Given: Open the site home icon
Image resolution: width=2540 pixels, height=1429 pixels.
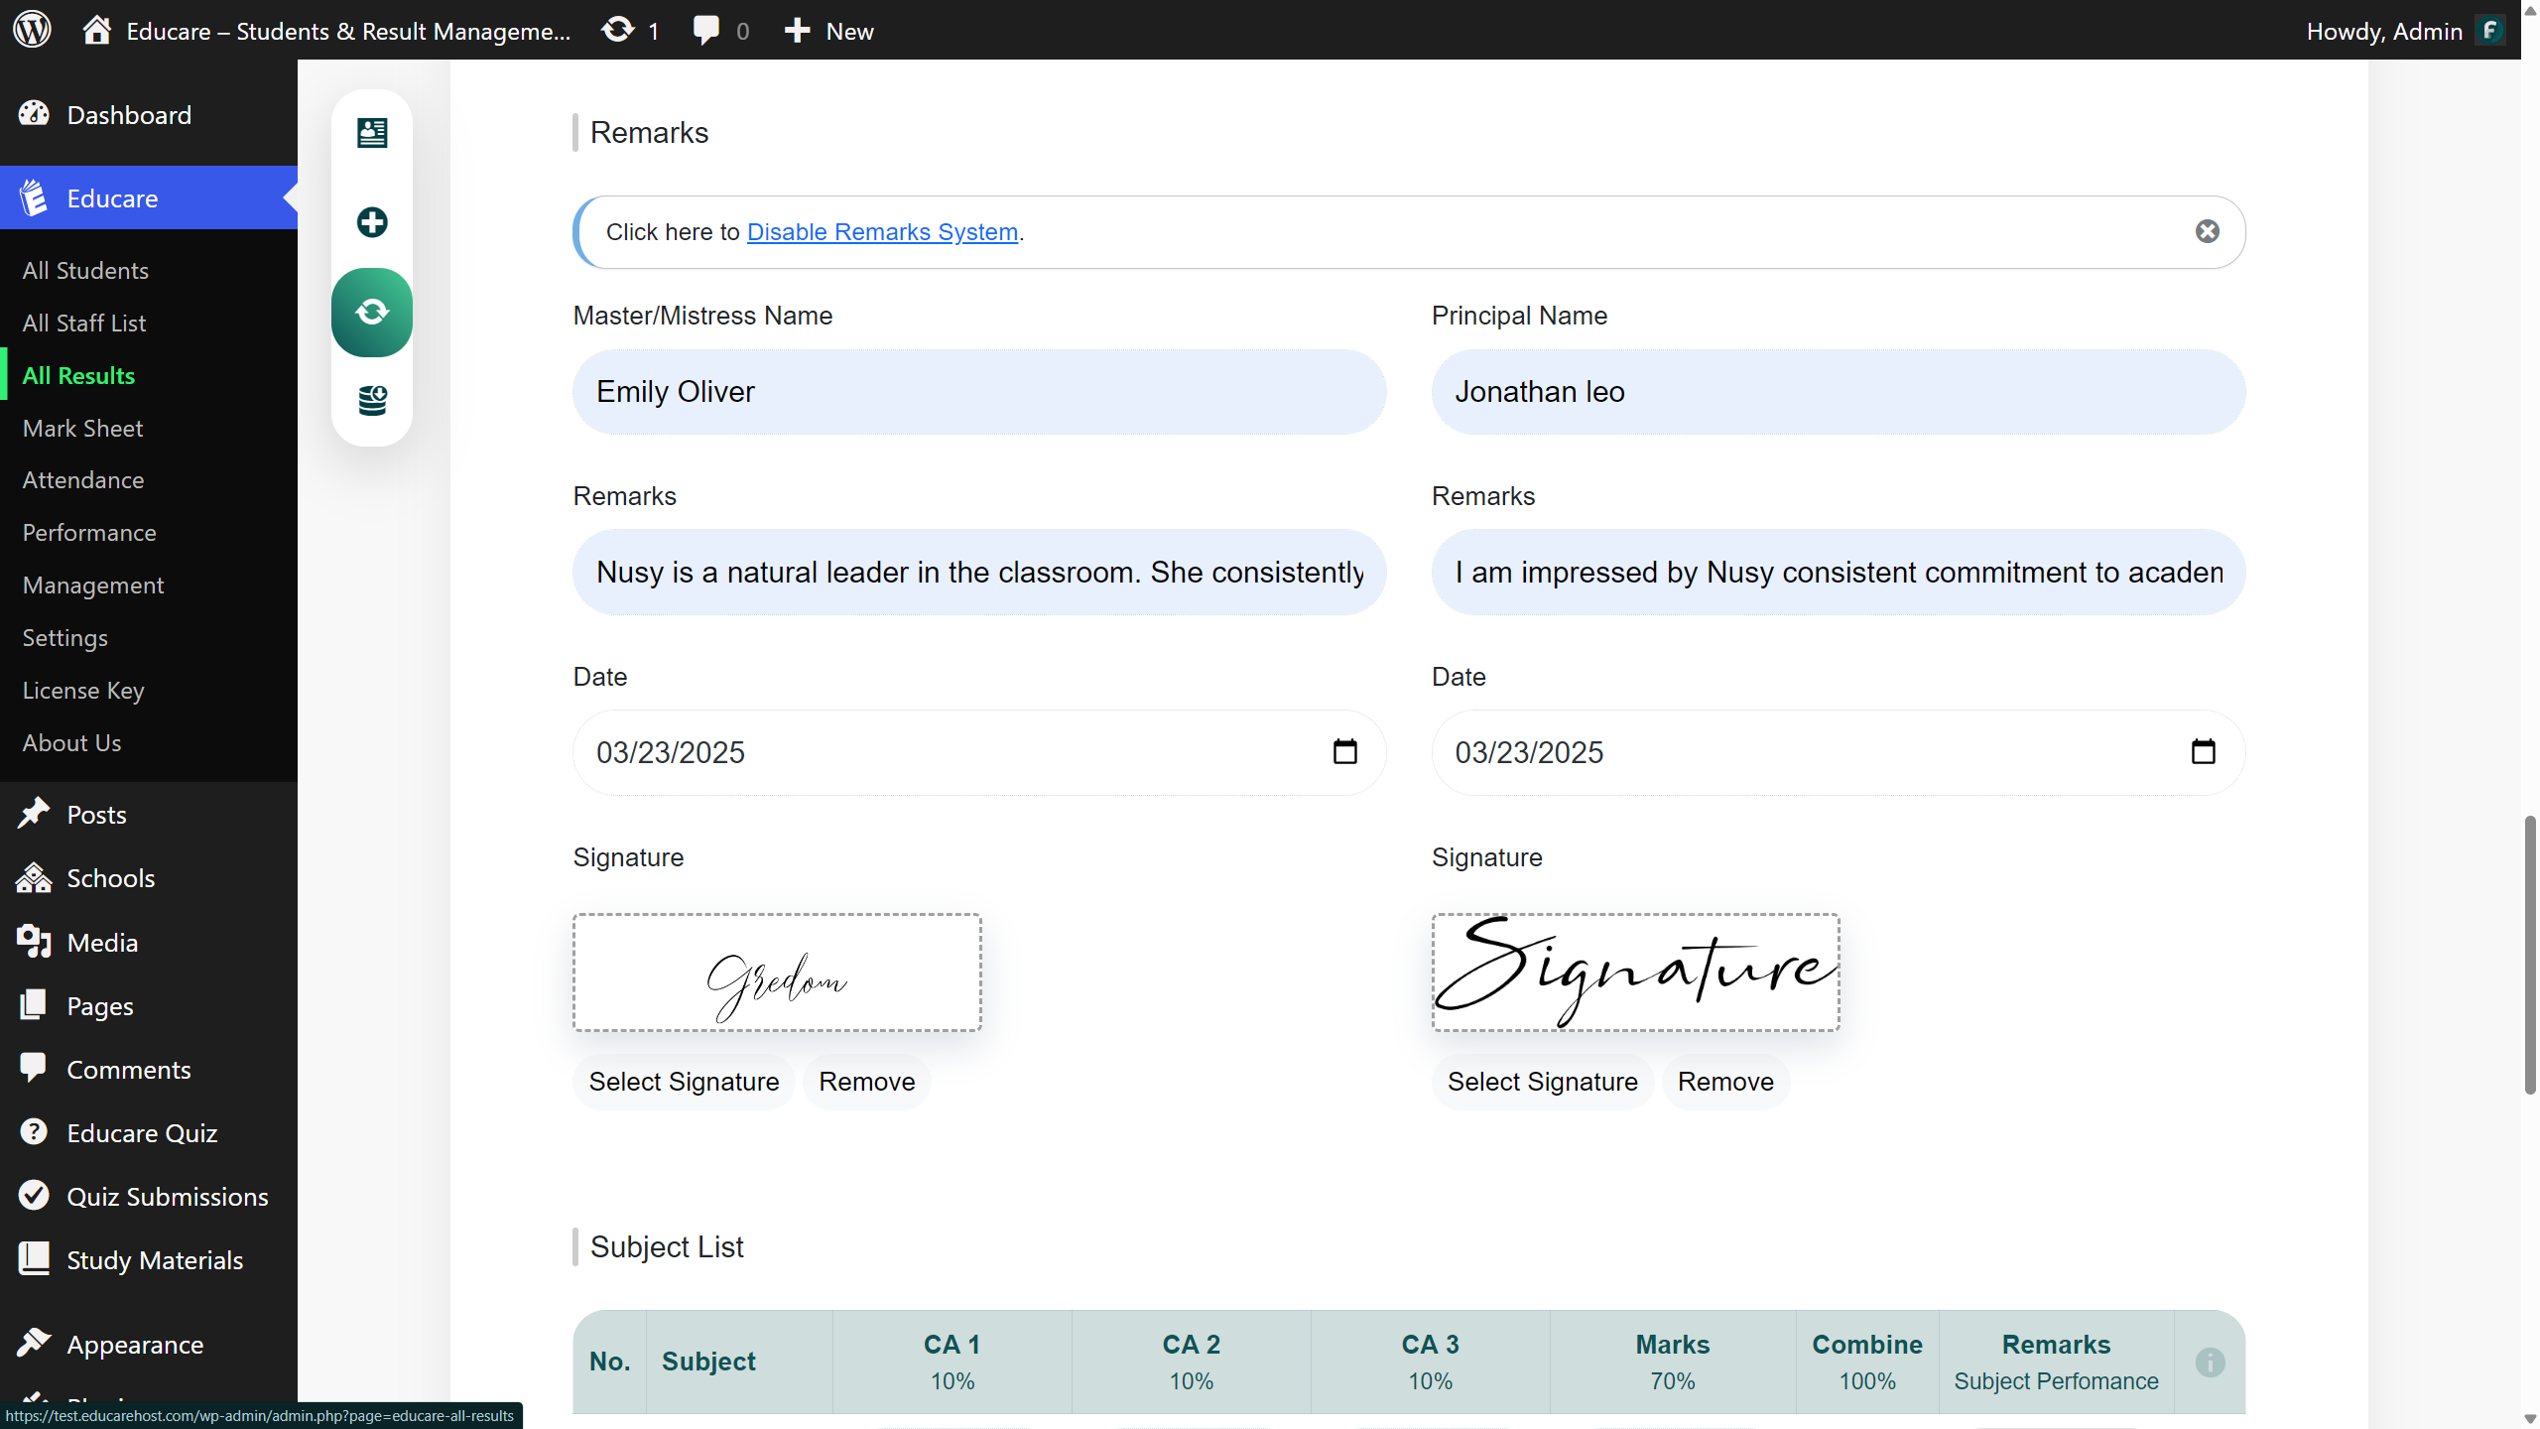Looking at the screenshot, I should (x=96, y=30).
